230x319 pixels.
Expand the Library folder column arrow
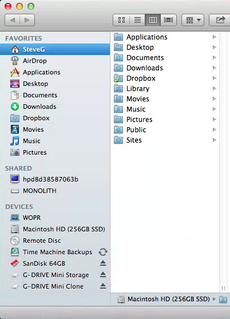pos(214,89)
